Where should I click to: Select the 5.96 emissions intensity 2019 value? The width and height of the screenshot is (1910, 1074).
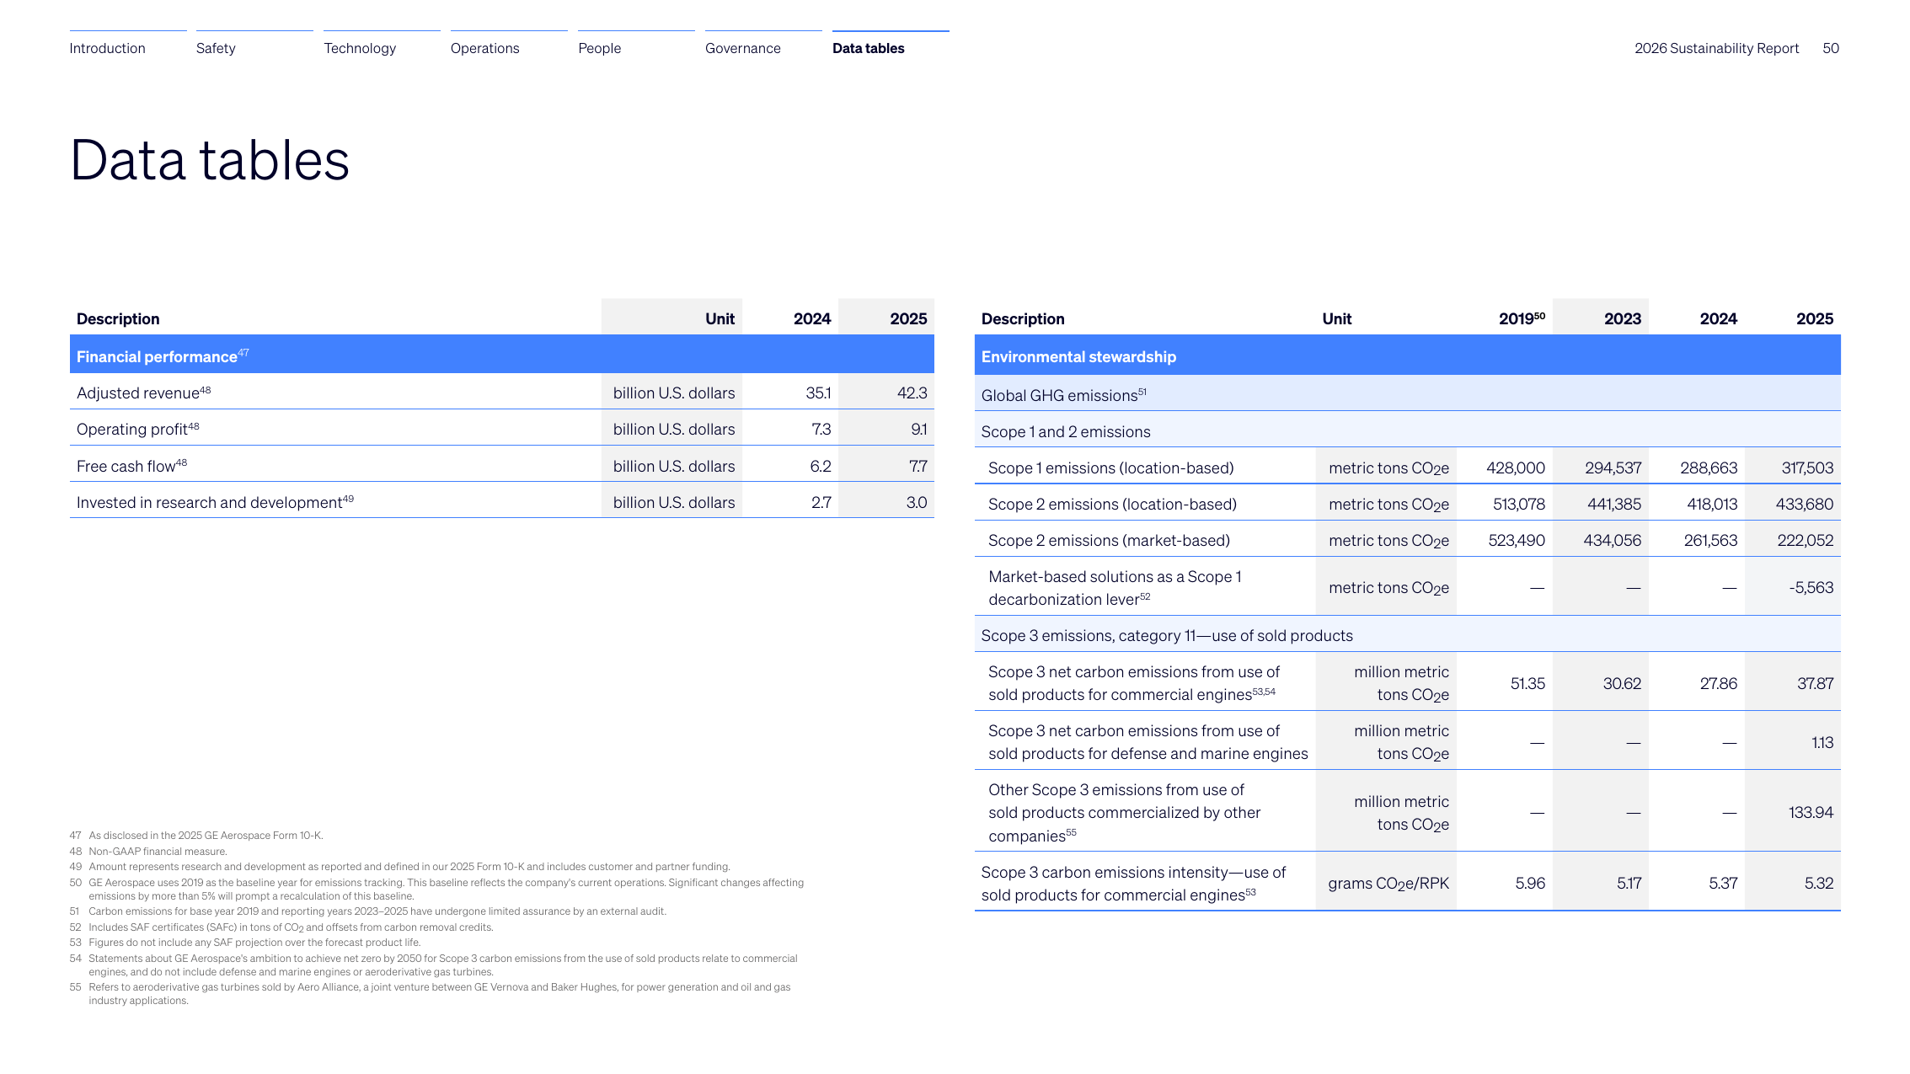point(1530,883)
